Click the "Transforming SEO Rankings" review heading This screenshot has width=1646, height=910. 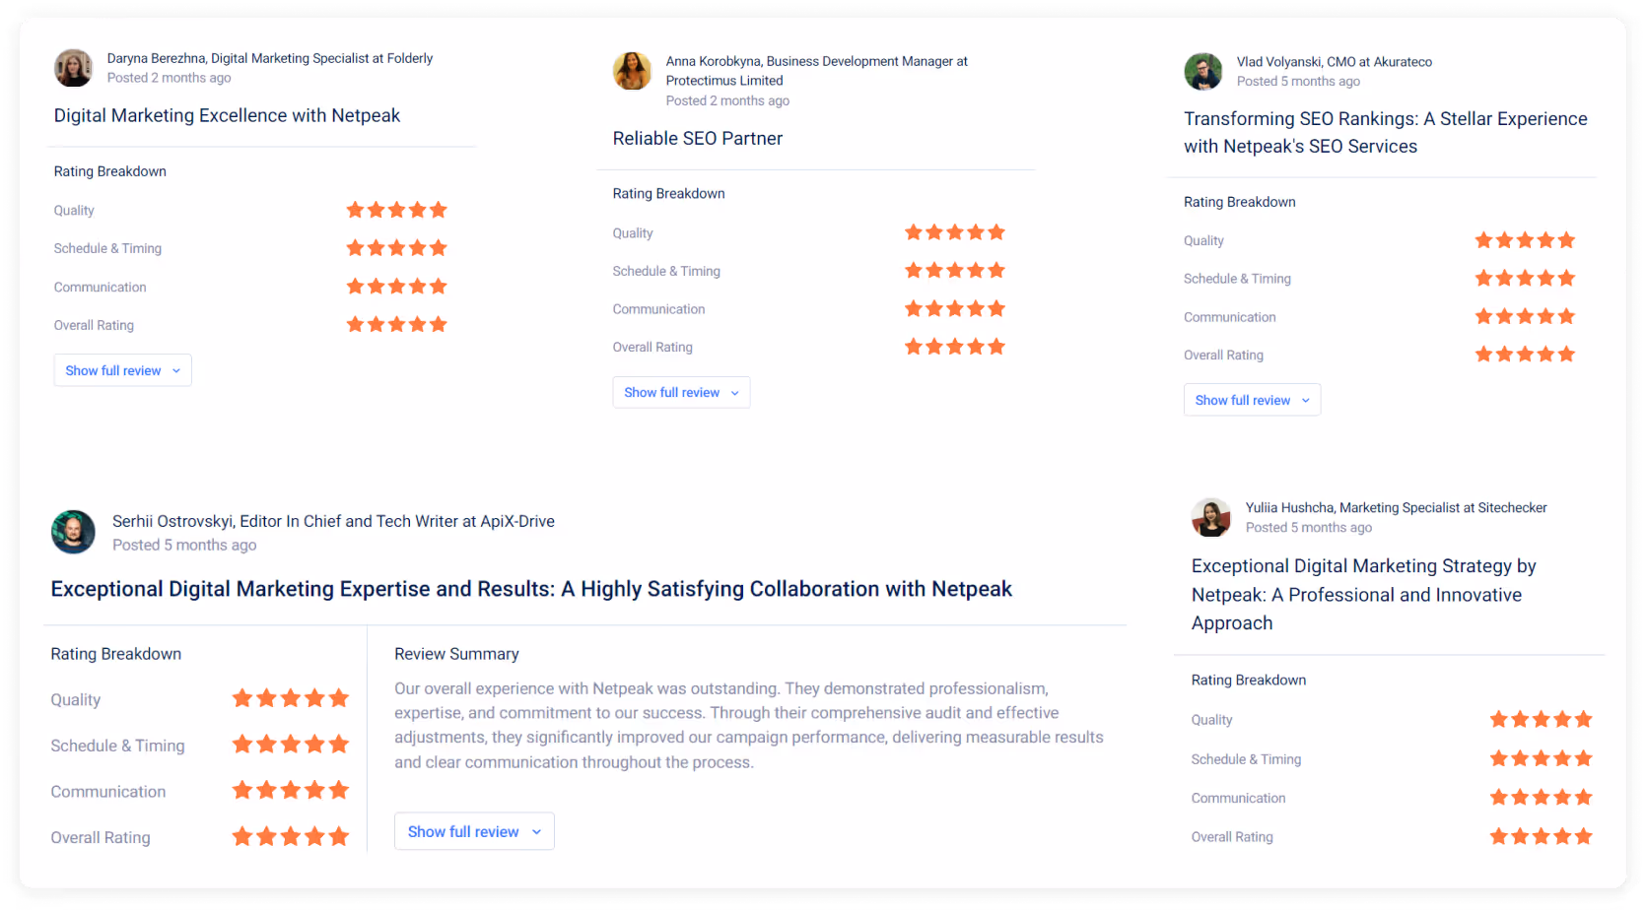[x=1385, y=132]
